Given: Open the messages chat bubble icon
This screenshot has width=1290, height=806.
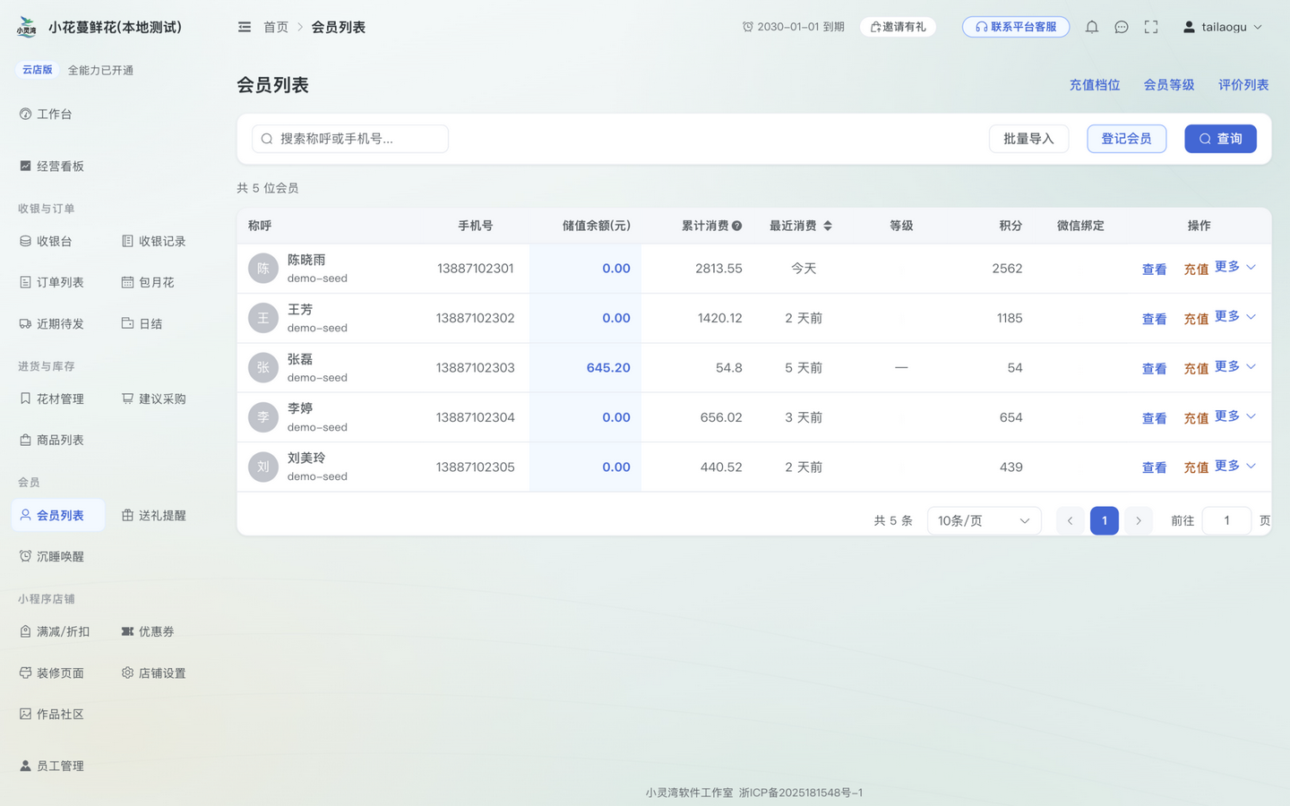Looking at the screenshot, I should [x=1121, y=27].
